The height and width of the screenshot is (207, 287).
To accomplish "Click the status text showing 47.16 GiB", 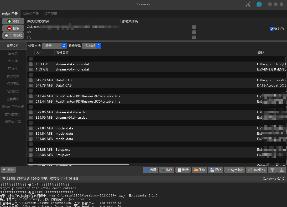I will tap(40, 179).
